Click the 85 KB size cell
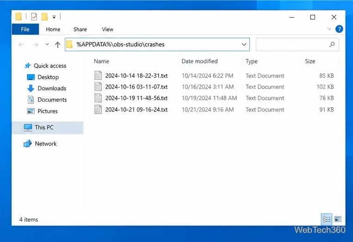 coord(327,76)
